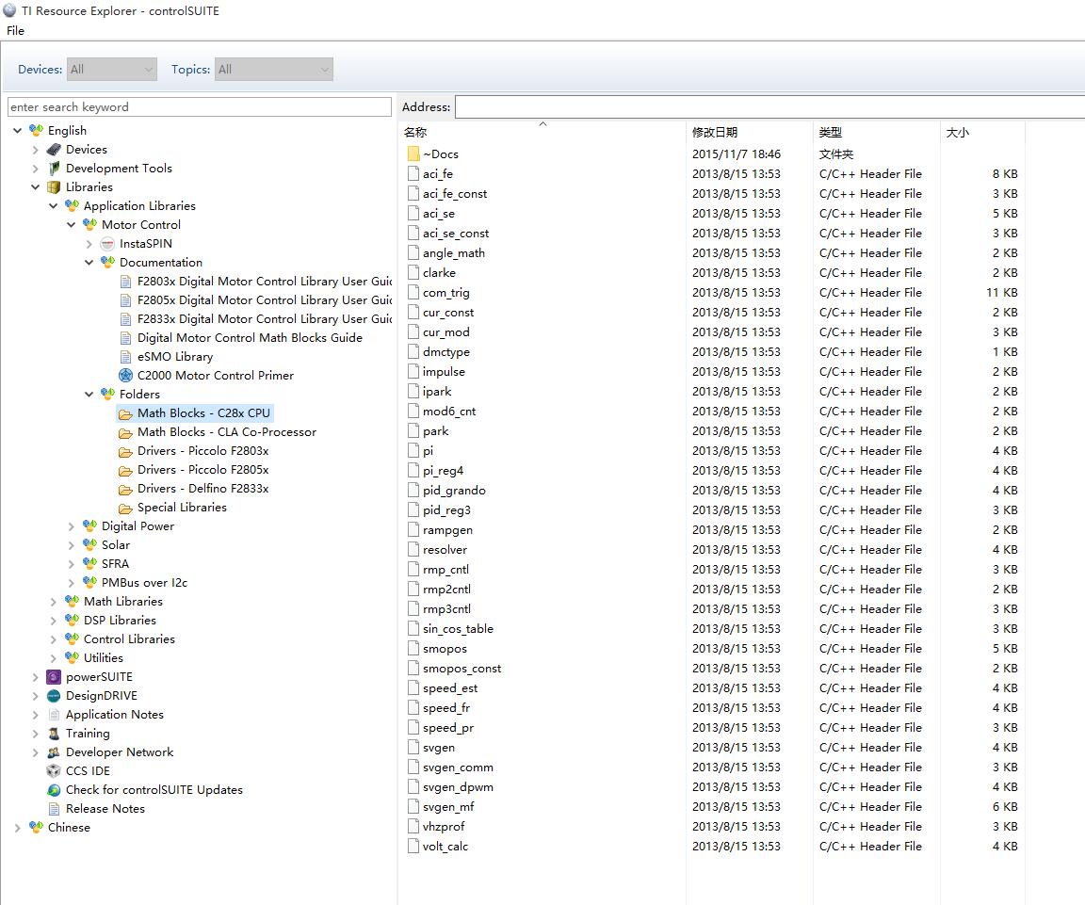Click the Digital Power package icon
Image resolution: width=1085 pixels, height=905 pixels.
pos(90,525)
